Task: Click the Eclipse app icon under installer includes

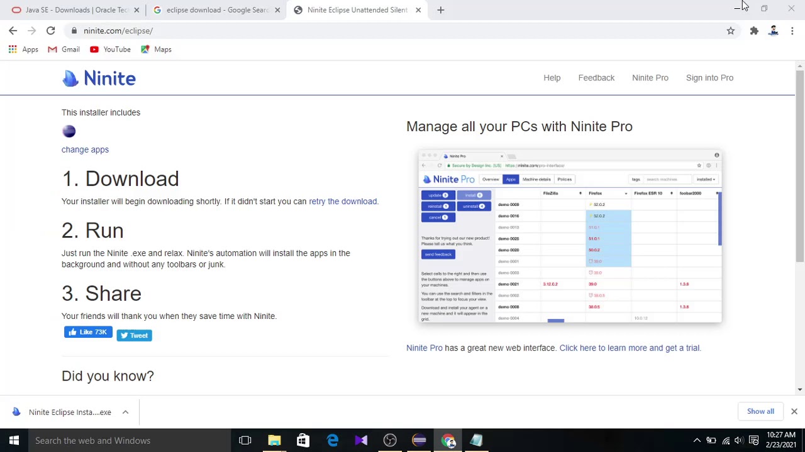Action: point(69,131)
